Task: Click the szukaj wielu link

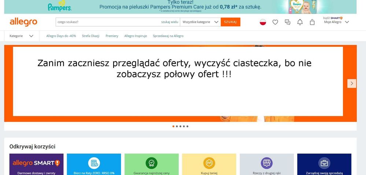Action: pyautogui.click(x=170, y=22)
